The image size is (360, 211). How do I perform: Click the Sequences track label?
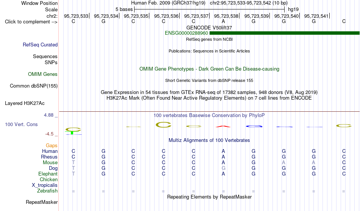(45, 57)
